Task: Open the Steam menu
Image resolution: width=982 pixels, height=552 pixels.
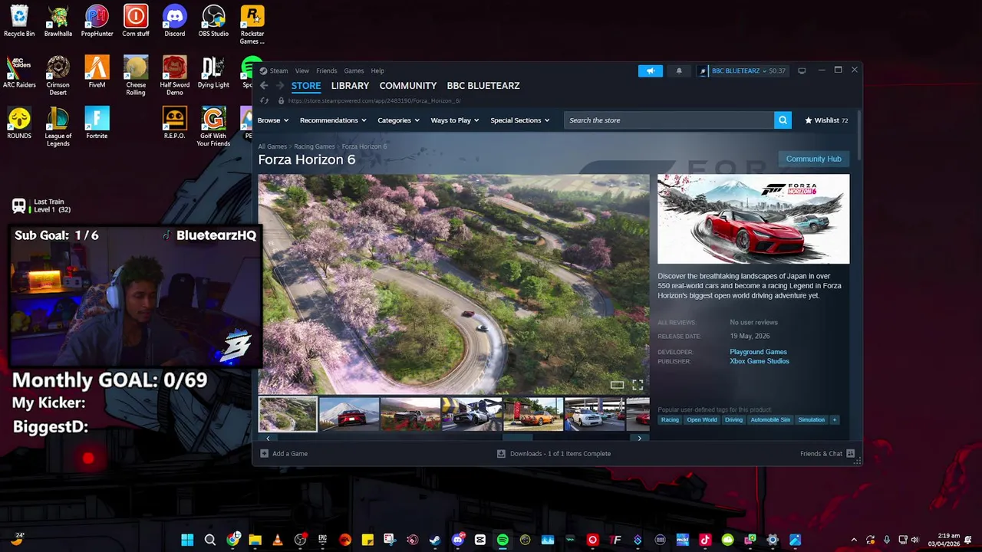Action: click(278, 71)
